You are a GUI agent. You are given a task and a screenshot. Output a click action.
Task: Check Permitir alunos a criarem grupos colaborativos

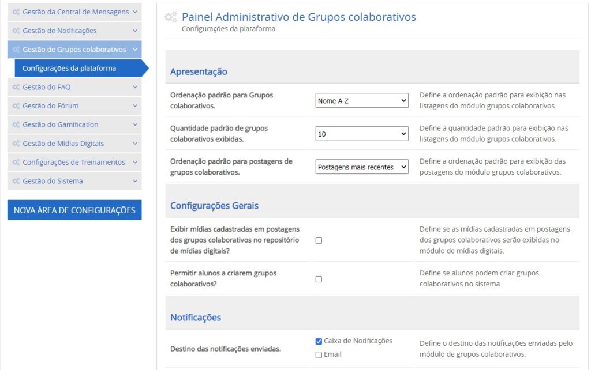(319, 279)
